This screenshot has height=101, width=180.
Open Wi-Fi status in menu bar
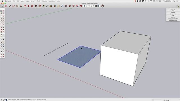pos(151,1)
